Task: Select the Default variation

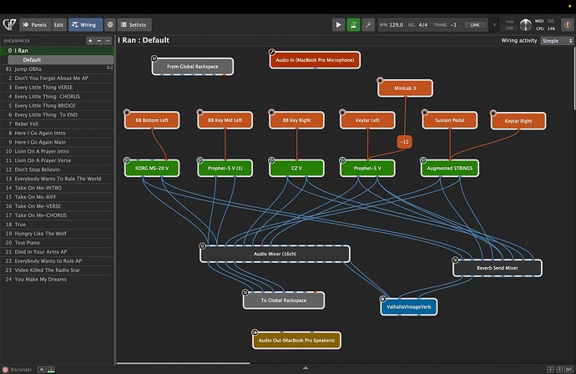Action: tap(61, 59)
